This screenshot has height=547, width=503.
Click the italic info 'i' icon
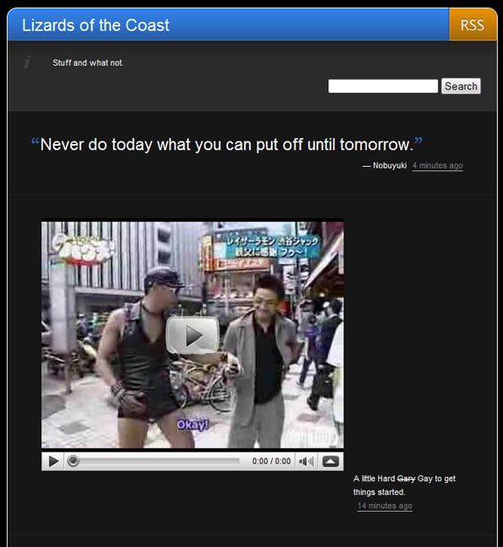coord(28,62)
